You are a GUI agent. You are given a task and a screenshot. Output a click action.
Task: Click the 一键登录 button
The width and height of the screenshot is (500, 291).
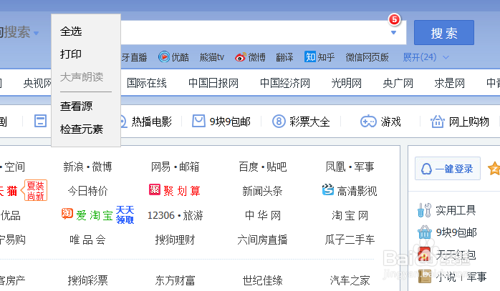tap(448, 169)
